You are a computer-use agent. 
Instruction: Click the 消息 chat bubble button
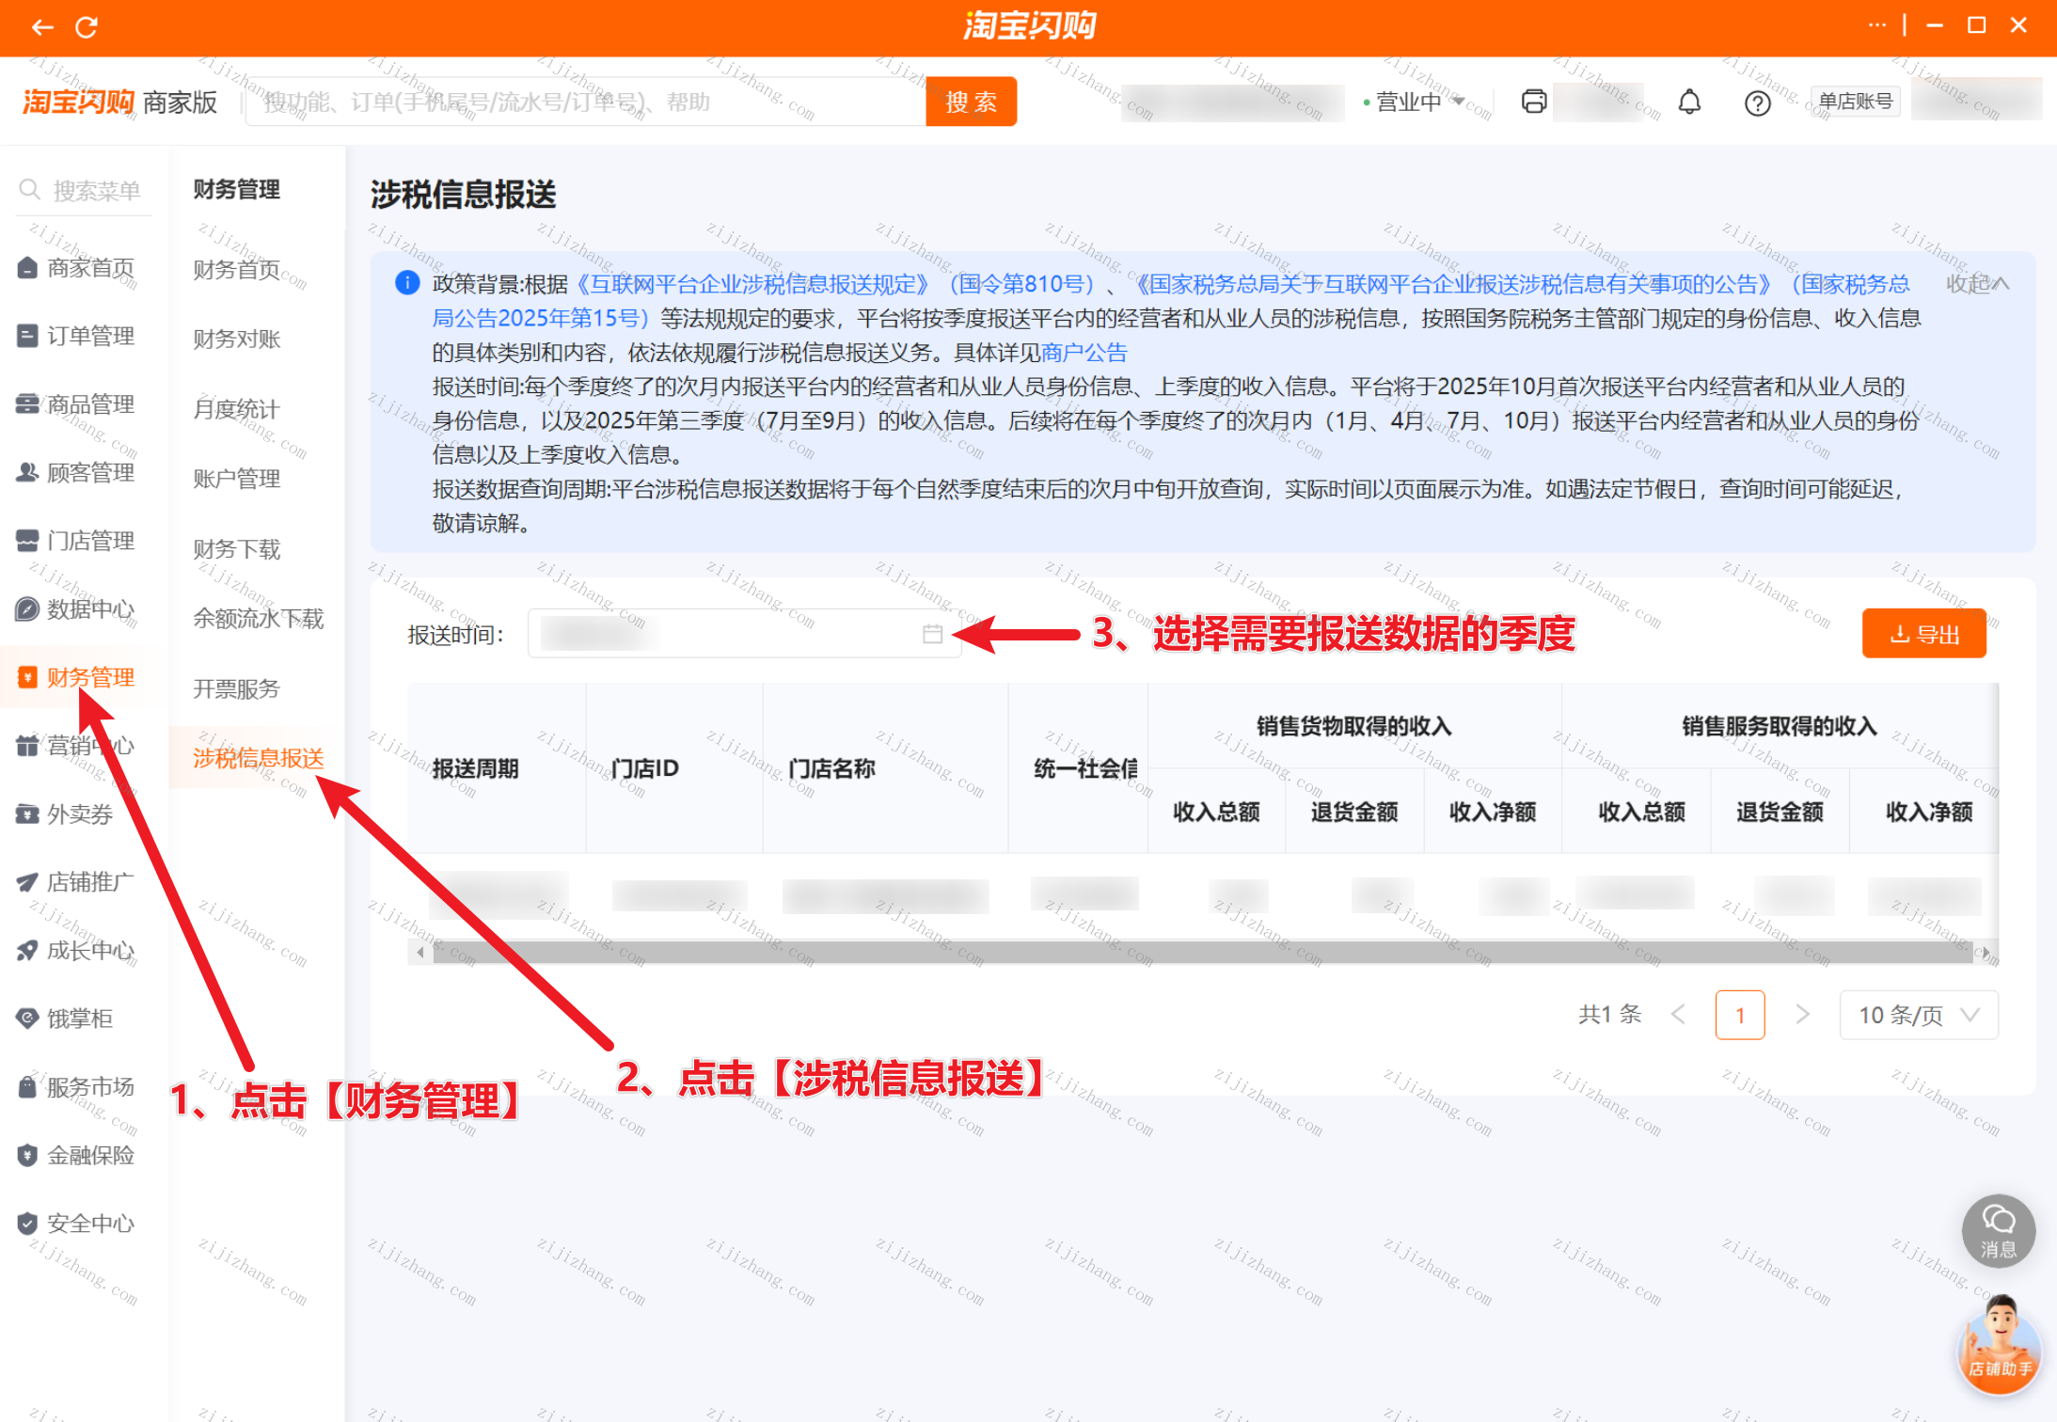tap(1999, 1231)
